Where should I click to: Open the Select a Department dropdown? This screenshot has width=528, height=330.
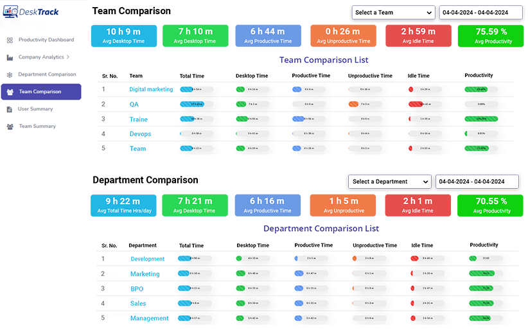coord(389,182)
